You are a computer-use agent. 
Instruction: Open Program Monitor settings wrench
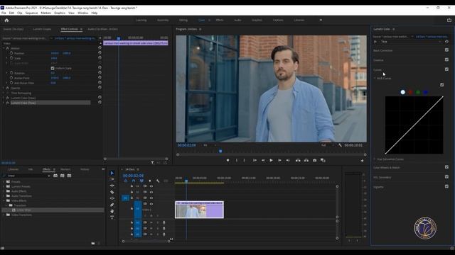pyautogui.click(x=340, y=145)
